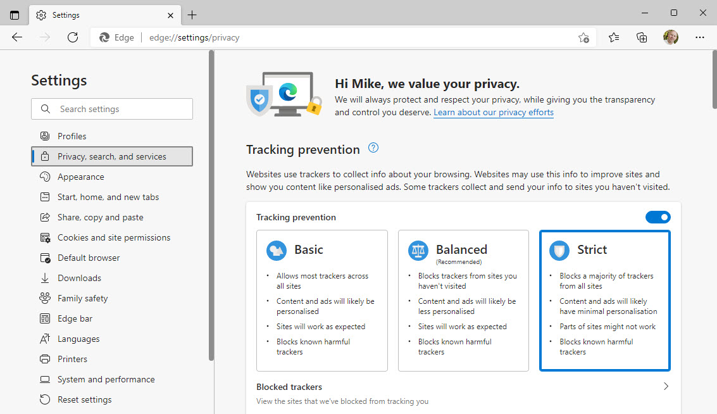Open Cookies and site permissions section

pos(113,237)
